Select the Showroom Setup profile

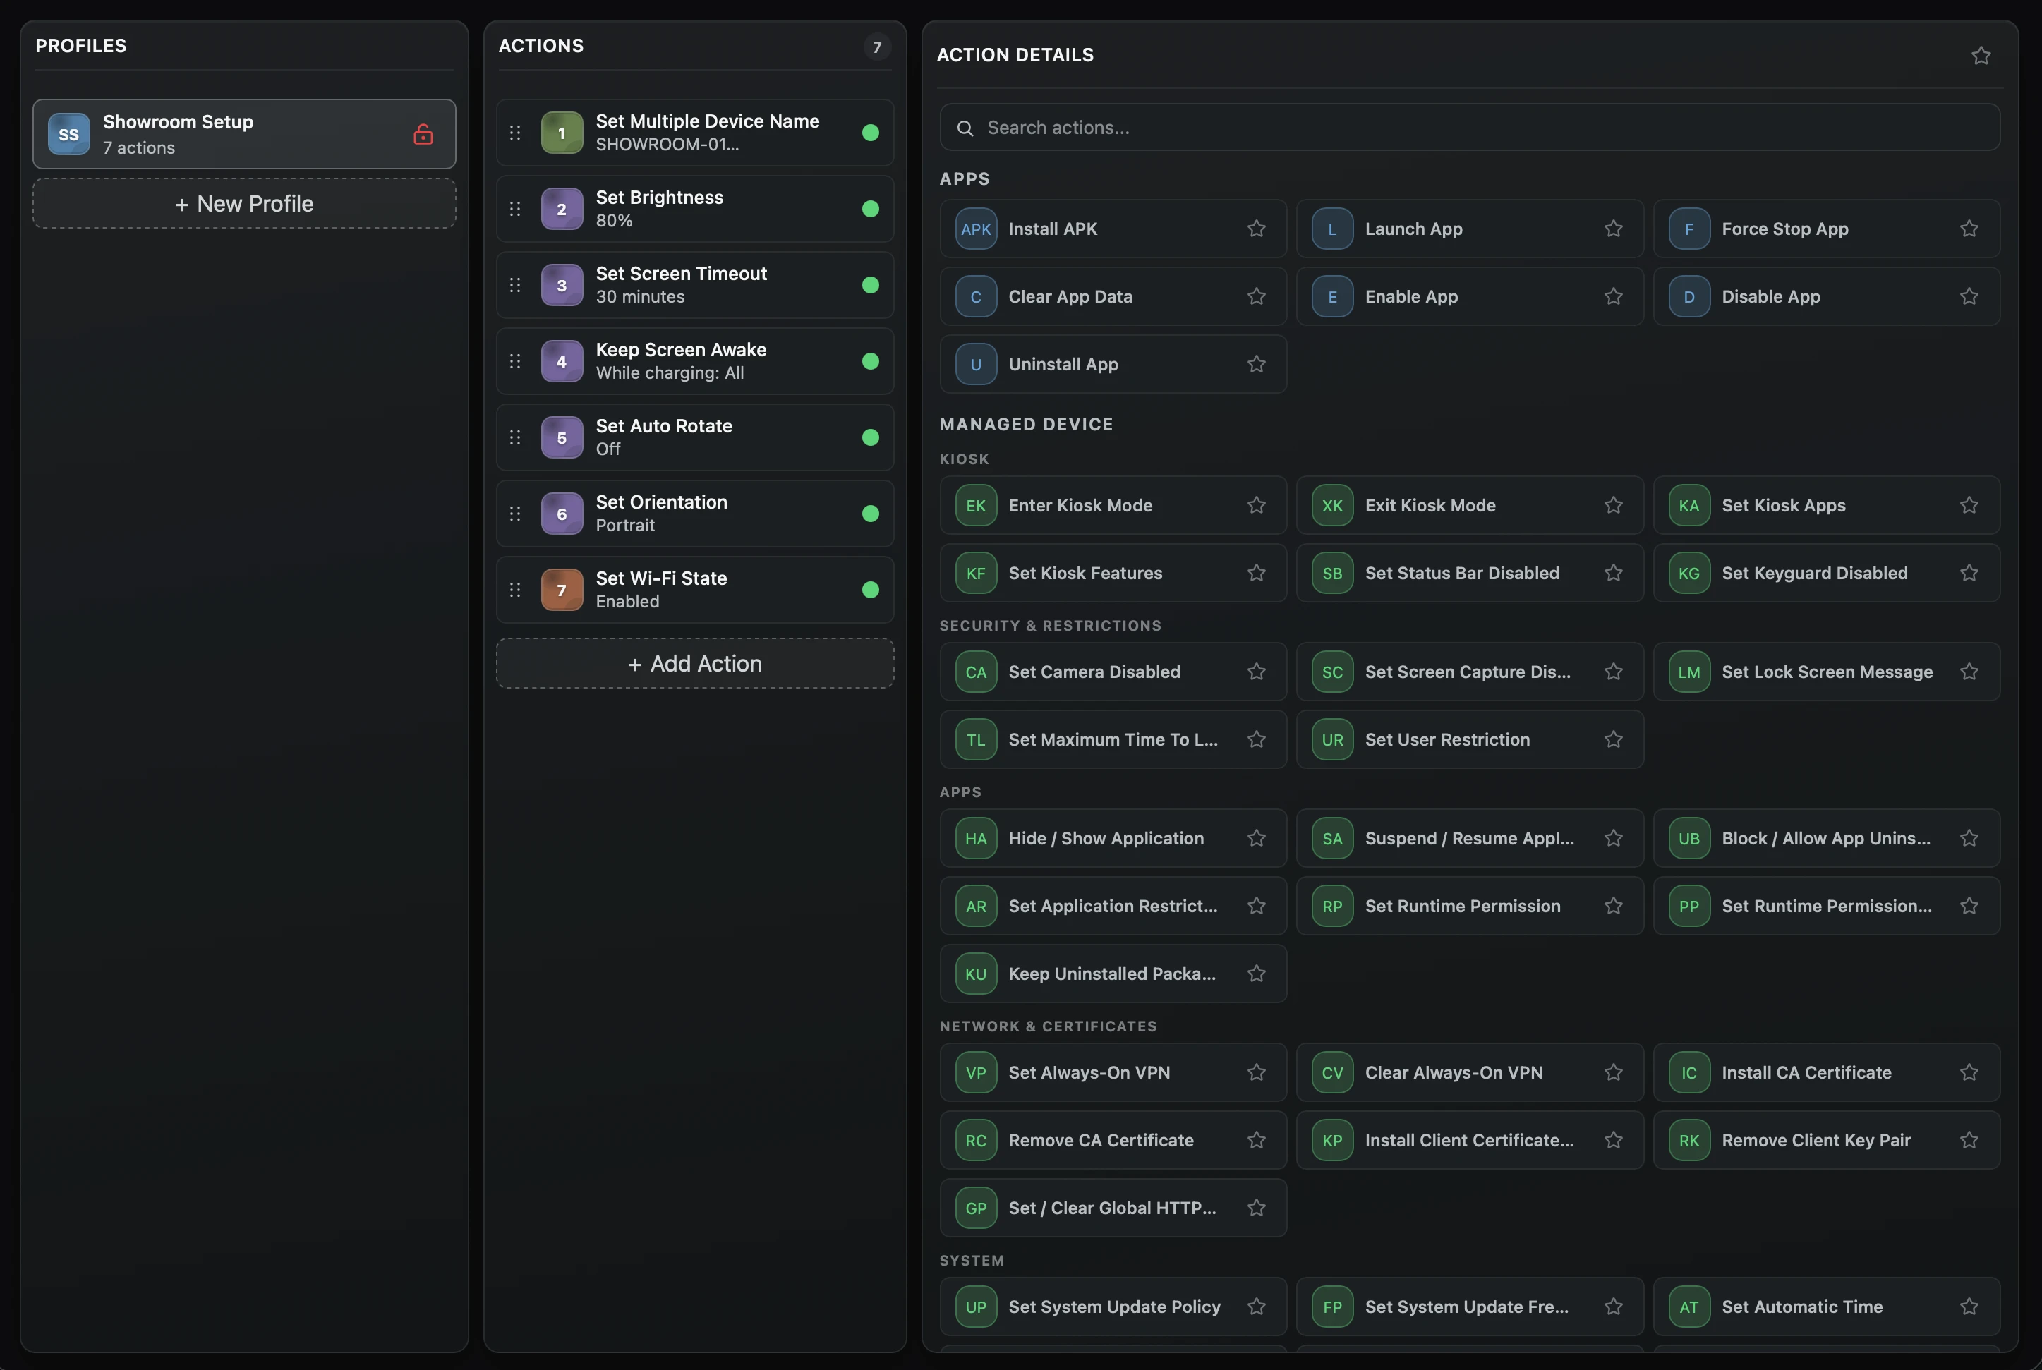[243, 133]
